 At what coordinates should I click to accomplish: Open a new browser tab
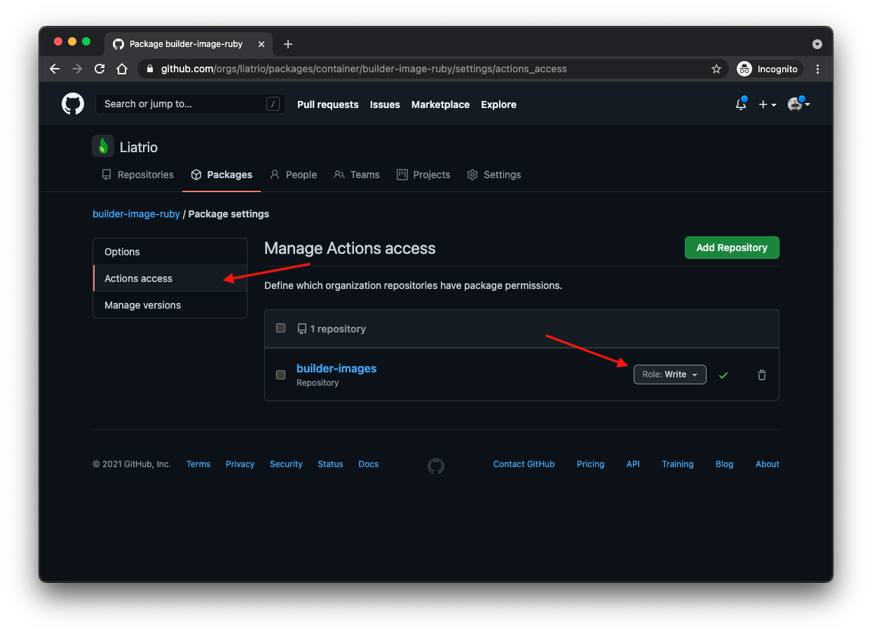(287, 44)
